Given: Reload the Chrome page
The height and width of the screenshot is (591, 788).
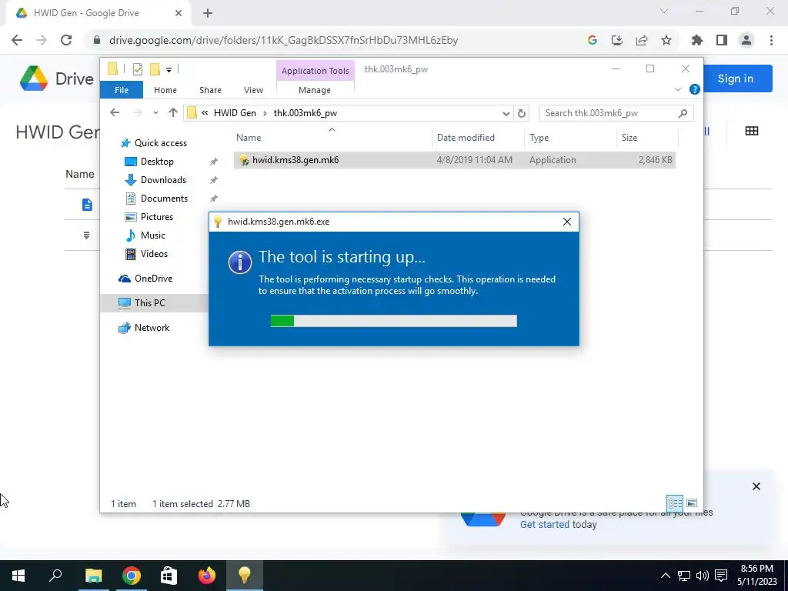Looking at the screenshot, I should pyautogui.click(x=66, y=40).
